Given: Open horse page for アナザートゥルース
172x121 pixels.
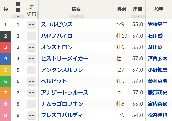Looking at the screenshot, I should coord(64,93).
